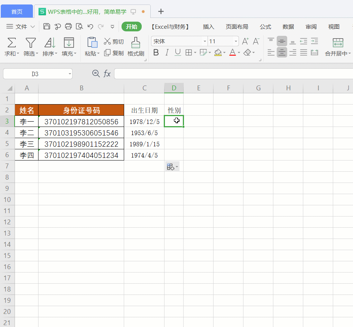The image size is (353, 327).
Task: Toggle italic formatting
Action: (167, 53)
